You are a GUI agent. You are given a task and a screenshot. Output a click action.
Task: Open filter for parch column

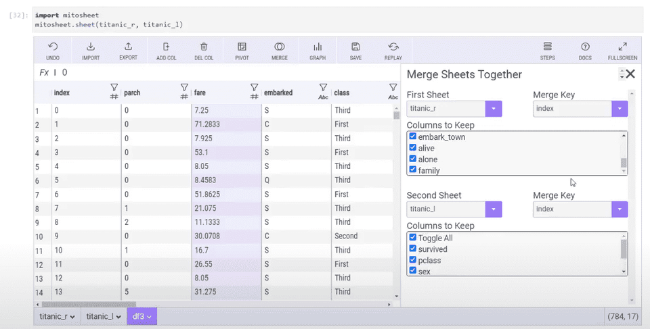[x=184, y=87]
